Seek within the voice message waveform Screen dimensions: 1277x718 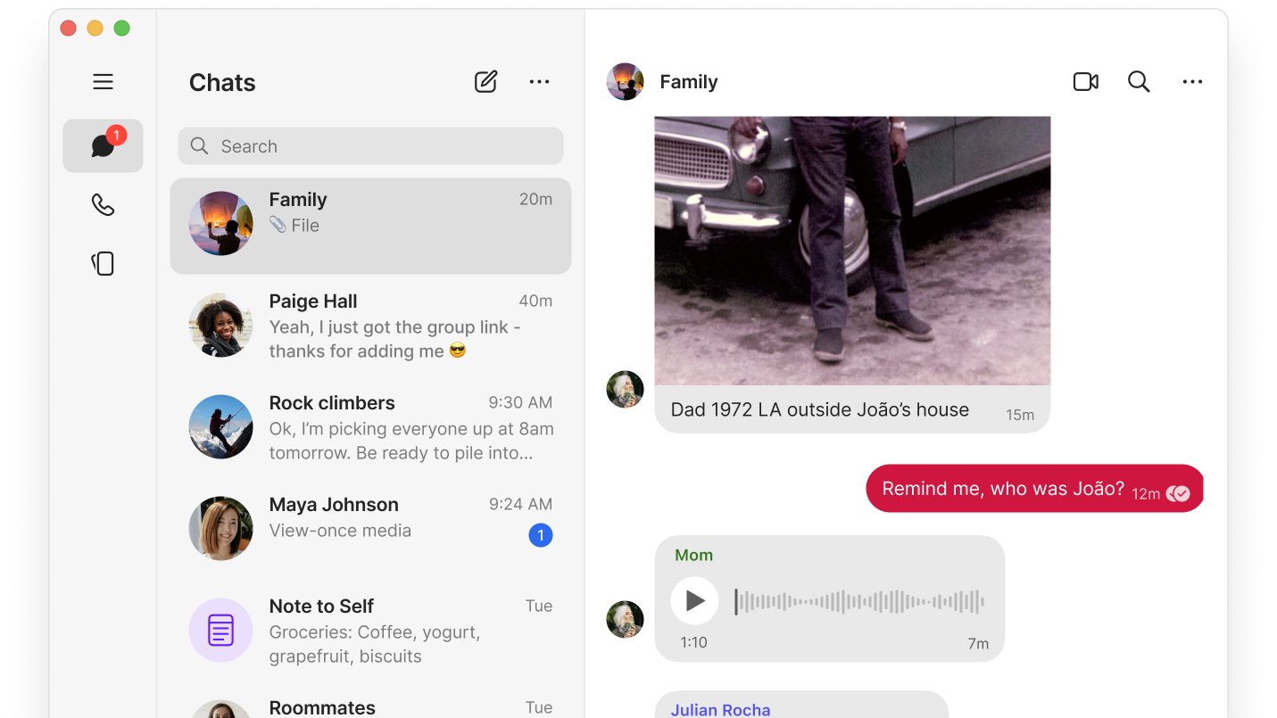pyautogui.click(x=858, y=601)
